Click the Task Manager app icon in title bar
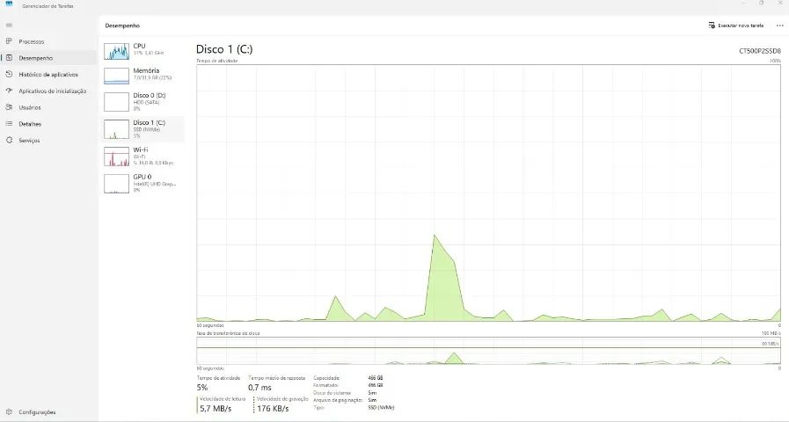This screenshot has width=789, height=422. (x=9, y=4)
